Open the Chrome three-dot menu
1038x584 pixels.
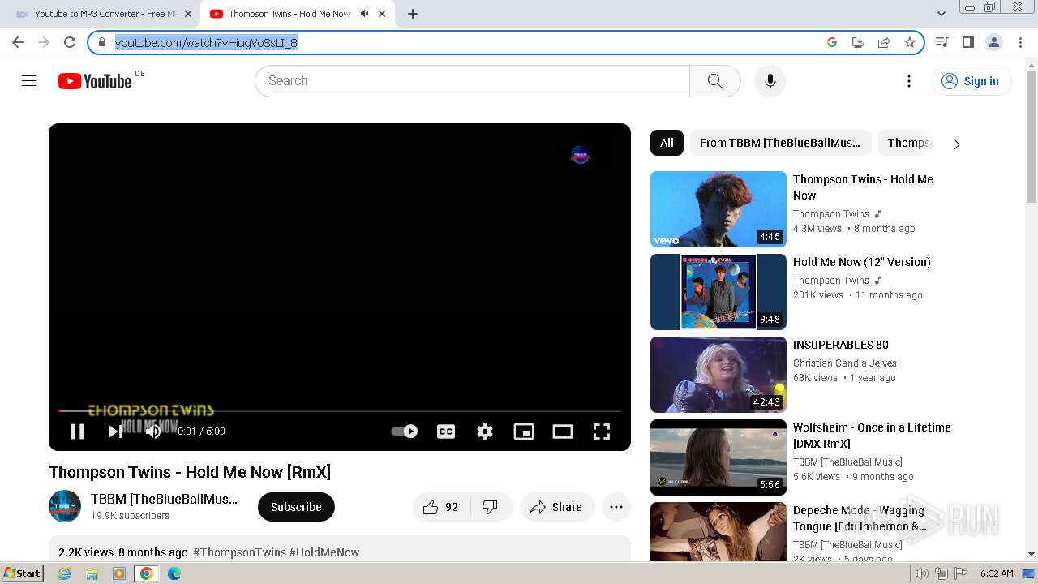[1021, 42]
